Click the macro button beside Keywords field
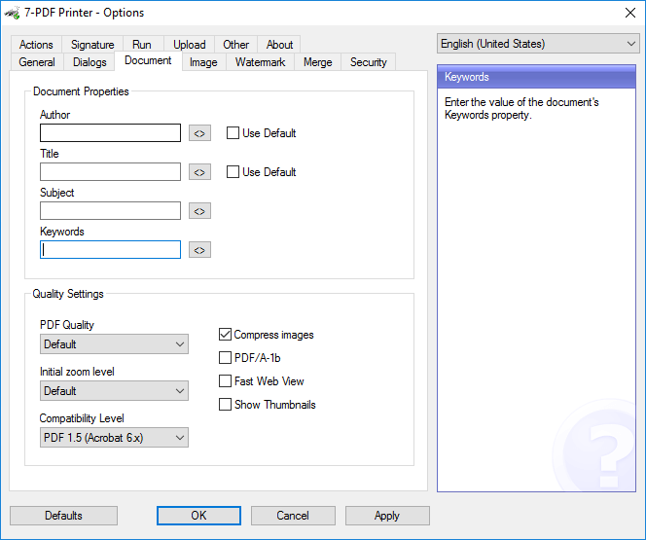The width and height of the screenshot is (646, 540). tap(199, 250)
